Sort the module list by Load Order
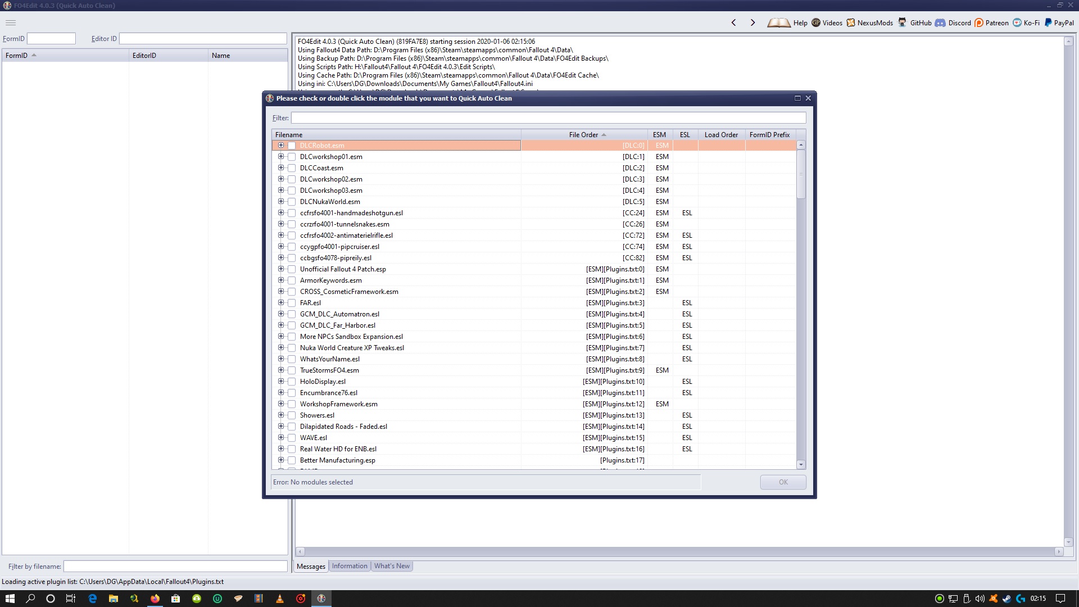This screenshot has width=1079, height=607. (x=721, y=135)
